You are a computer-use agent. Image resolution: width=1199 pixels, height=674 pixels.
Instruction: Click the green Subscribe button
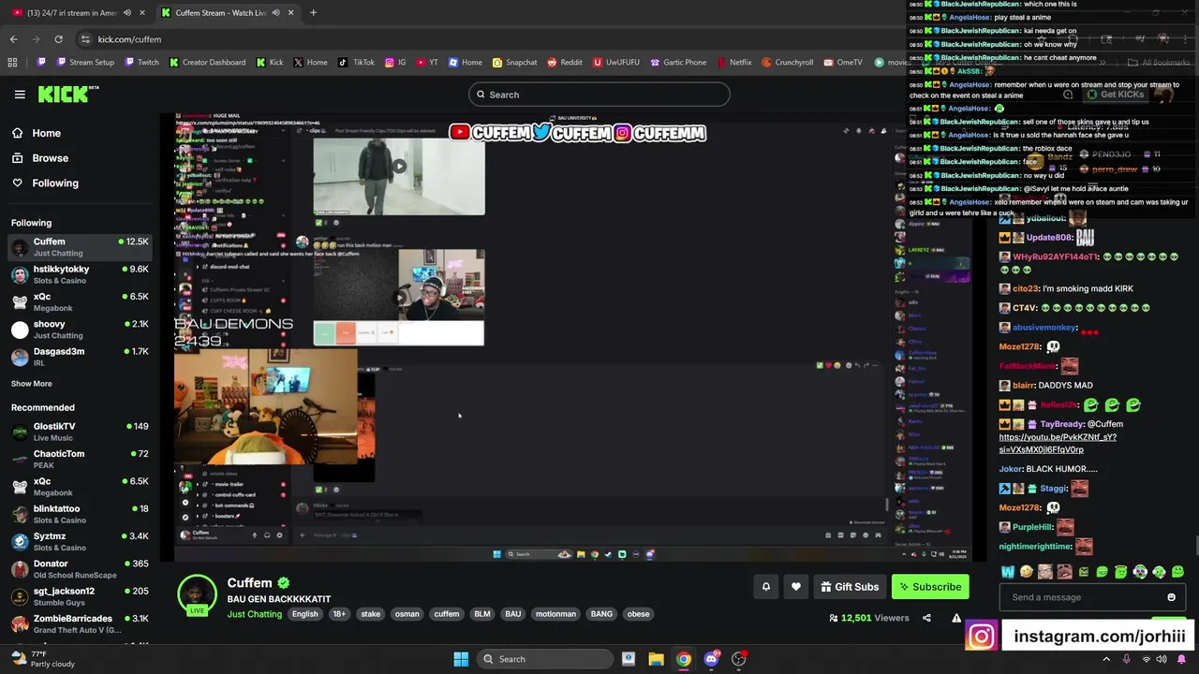click(x=930, y=587)
